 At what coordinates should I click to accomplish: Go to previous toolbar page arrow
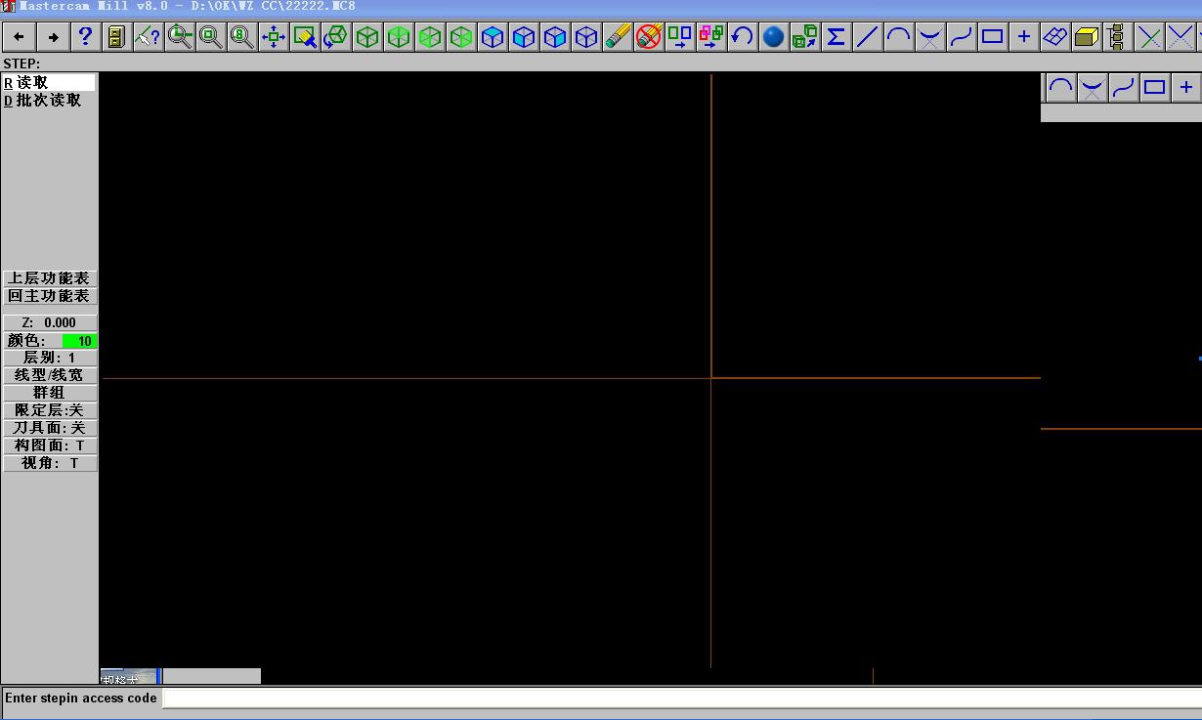20,37
